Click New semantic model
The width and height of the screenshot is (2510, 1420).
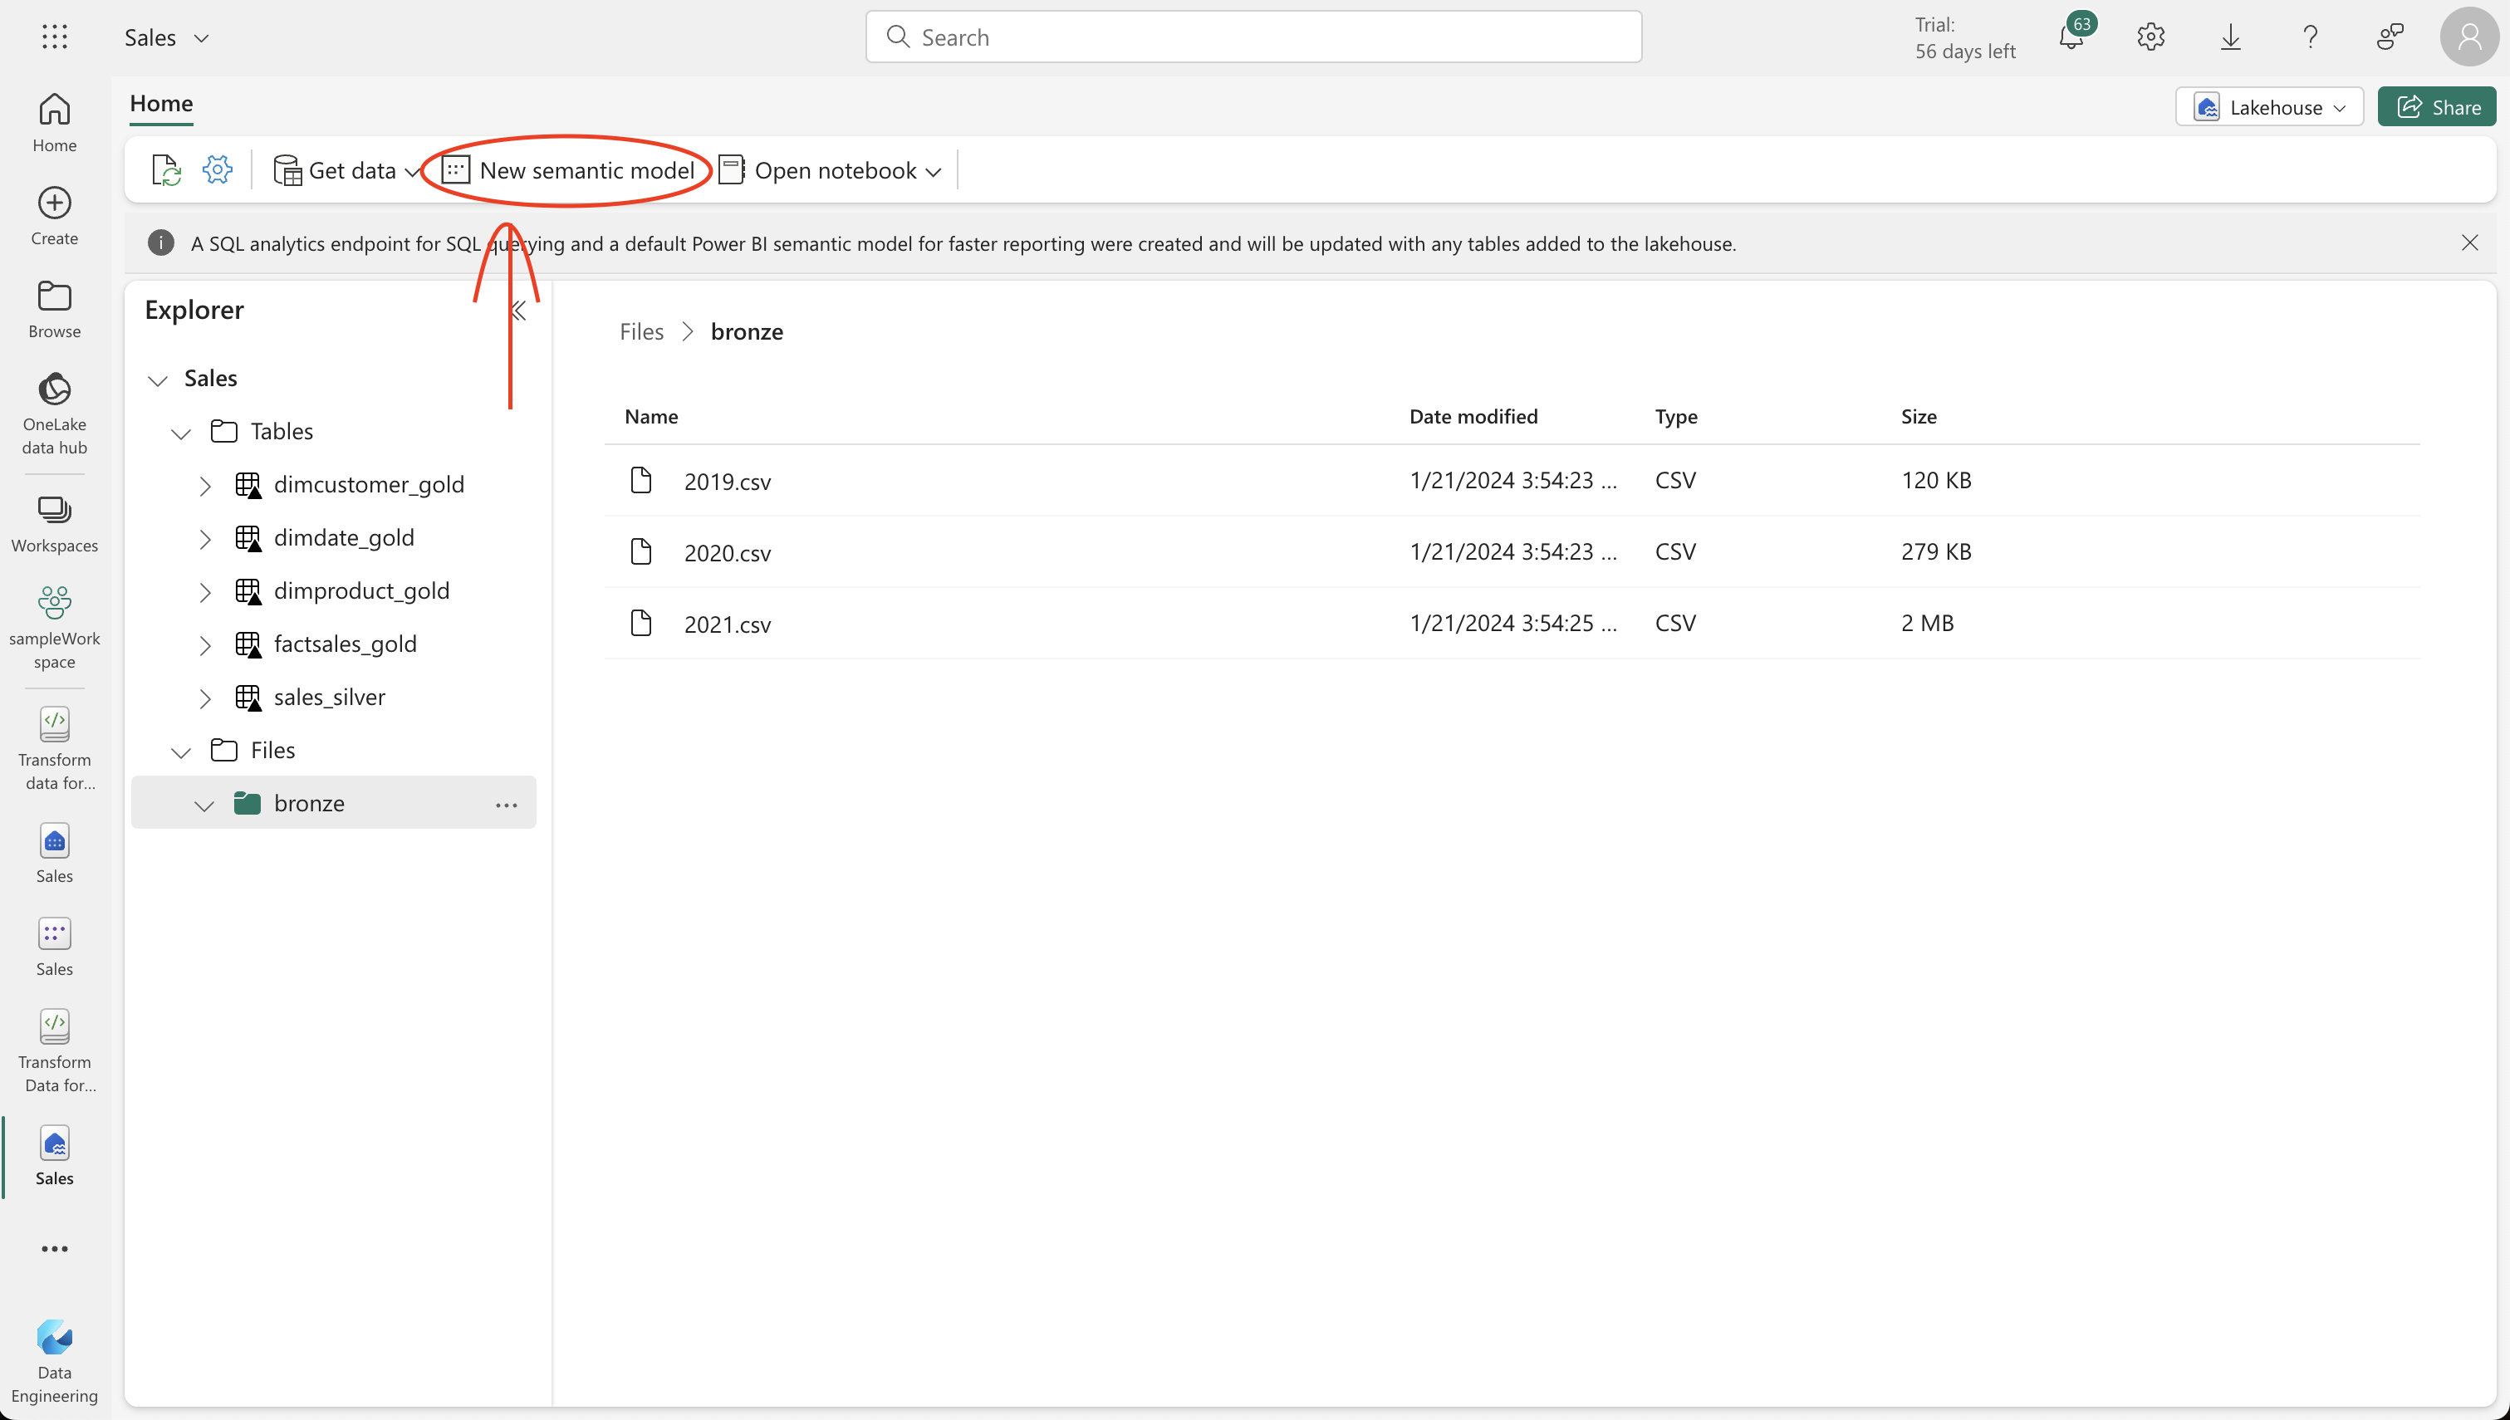(x=567, y=169)
